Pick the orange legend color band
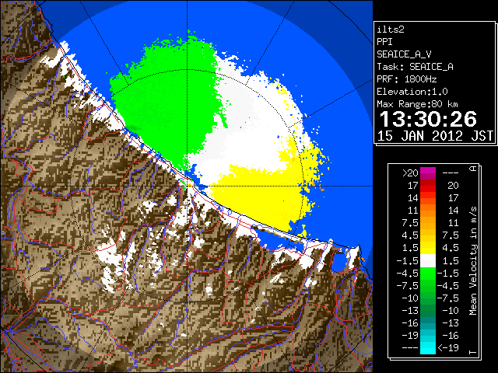Screen dimensions: 498x373 click(428, 214)
